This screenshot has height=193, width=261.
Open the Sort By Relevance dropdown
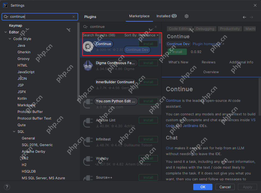point(141,35)
